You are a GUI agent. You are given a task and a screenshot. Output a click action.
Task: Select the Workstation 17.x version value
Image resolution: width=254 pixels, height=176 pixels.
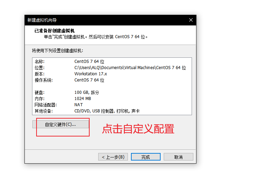coord(91,74)
